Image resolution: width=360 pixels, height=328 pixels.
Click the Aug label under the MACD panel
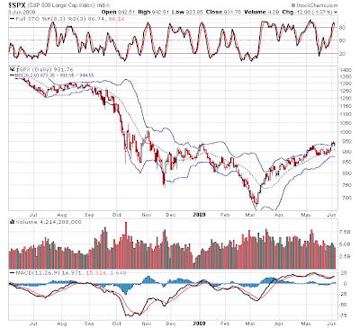[62, 324]
